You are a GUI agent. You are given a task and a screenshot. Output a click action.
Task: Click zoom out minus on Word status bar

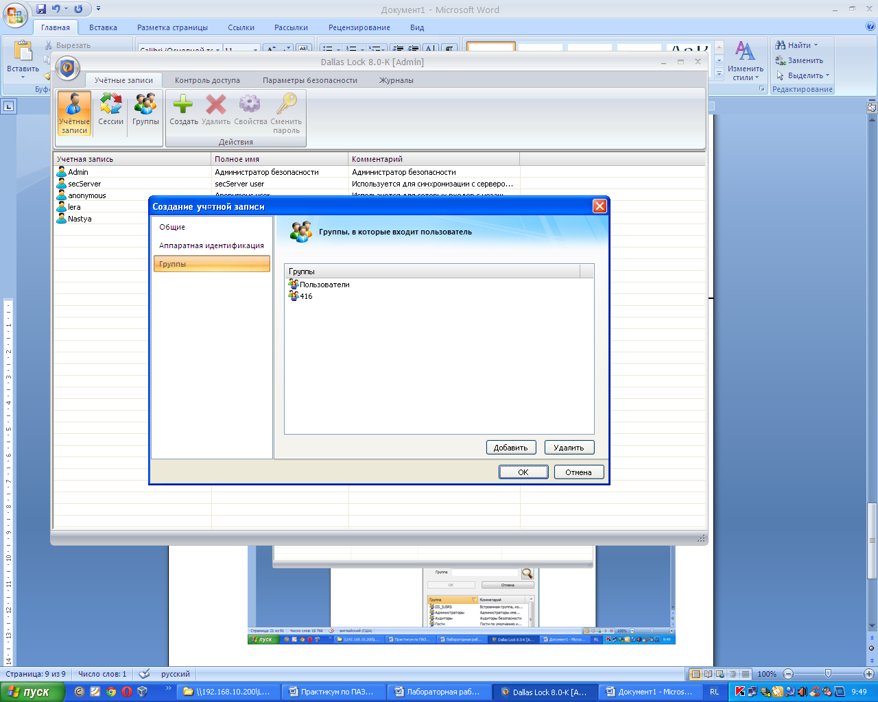click(x=788, y=674)
